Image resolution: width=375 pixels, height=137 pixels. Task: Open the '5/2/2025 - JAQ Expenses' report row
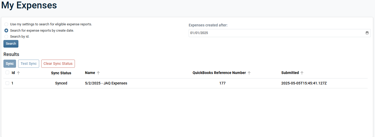tap(106, 83)
